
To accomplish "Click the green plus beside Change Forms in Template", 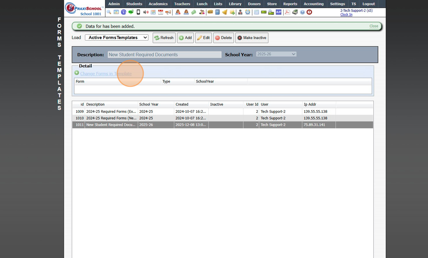I will click(x=77, y=73).
